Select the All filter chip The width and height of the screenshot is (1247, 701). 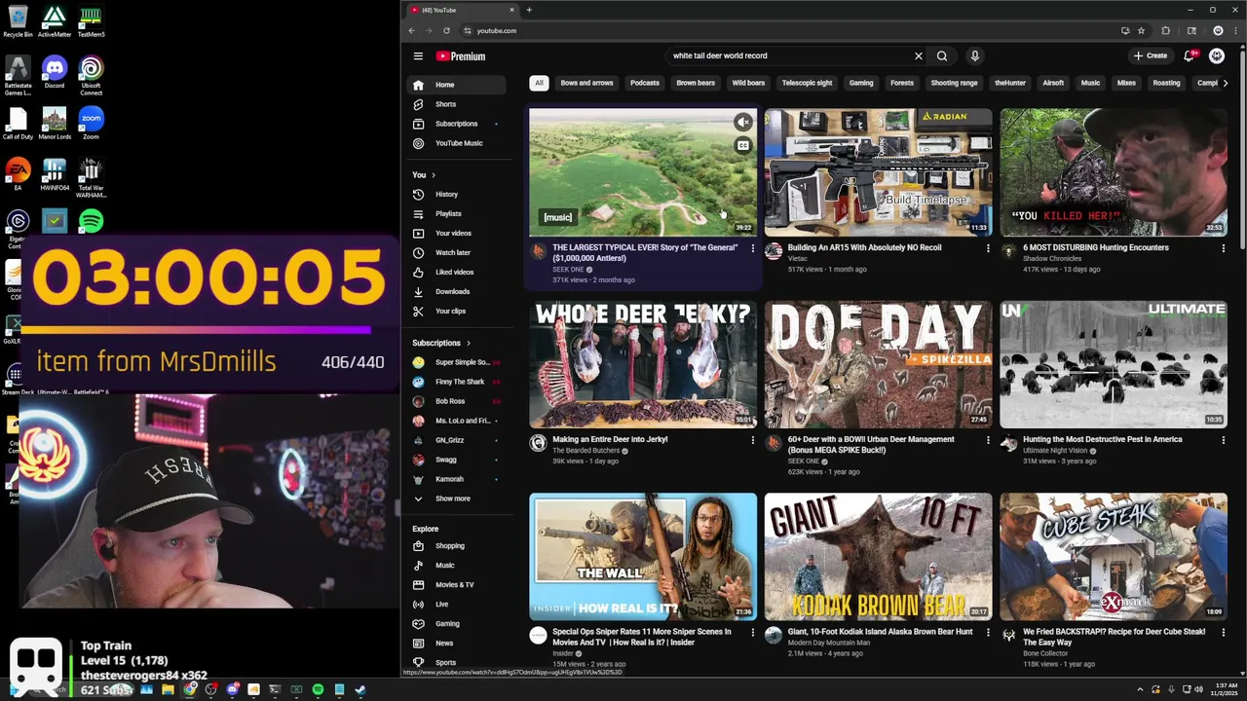pos(539,83)
